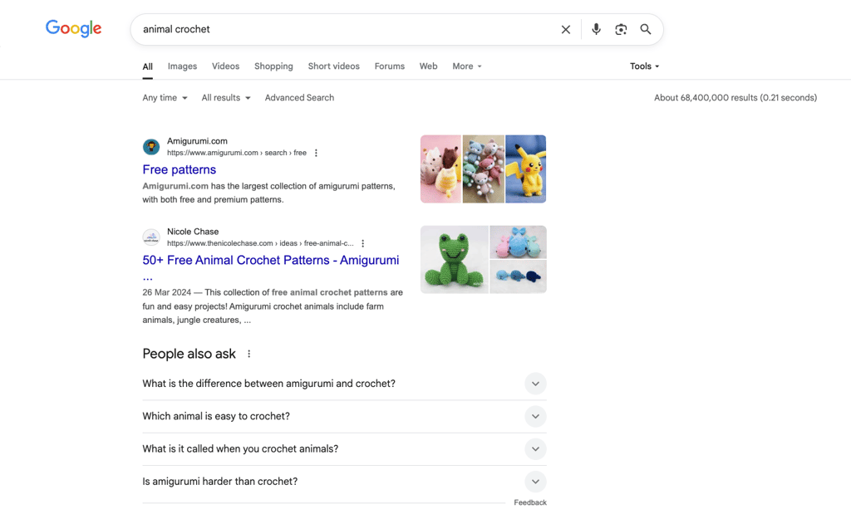Switch to the Short videos tab
Viewport: 851px width, 509px height.
334,66
